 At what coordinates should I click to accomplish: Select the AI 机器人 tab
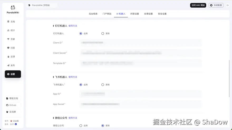121,14
